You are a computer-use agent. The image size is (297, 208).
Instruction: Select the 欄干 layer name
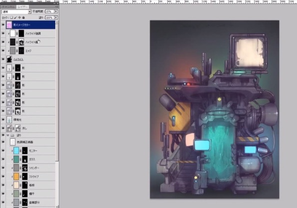tap(31, 194)
